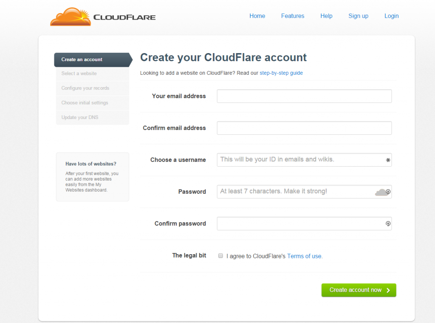This screenshot has height=323, width=435.
Task: Select the Configure your records step
Action: [x=92, y=88]
